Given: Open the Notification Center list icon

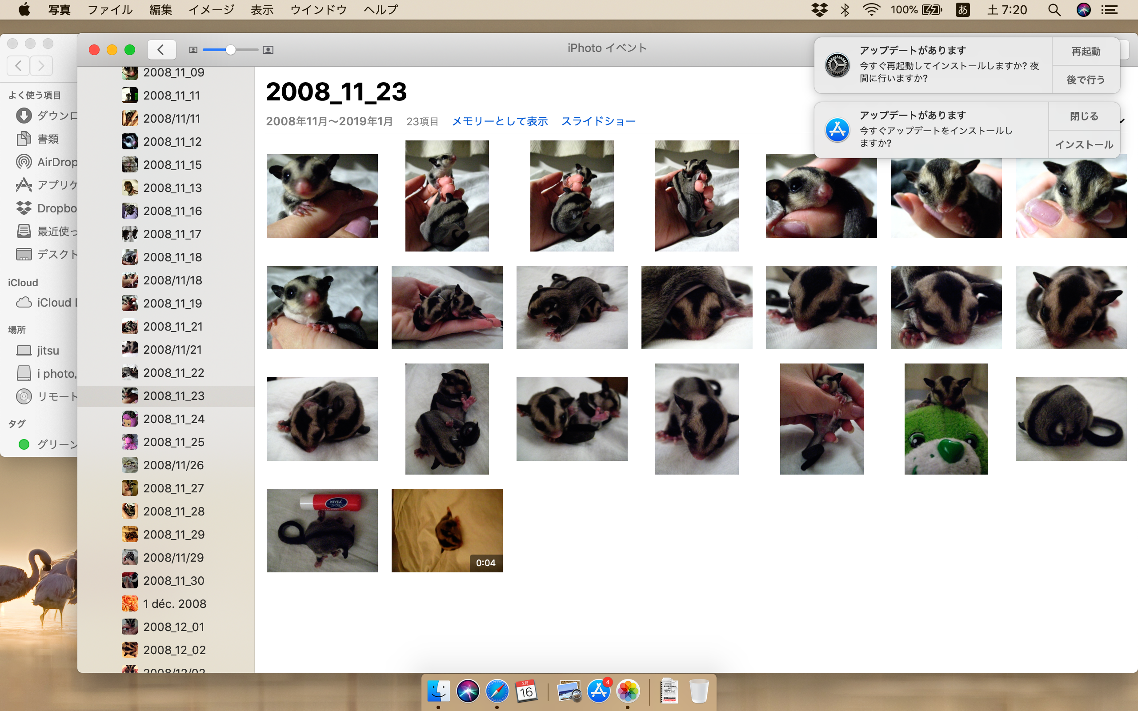Looking at the screenshot, I should pyautogui.click(x=1110, y=10).
